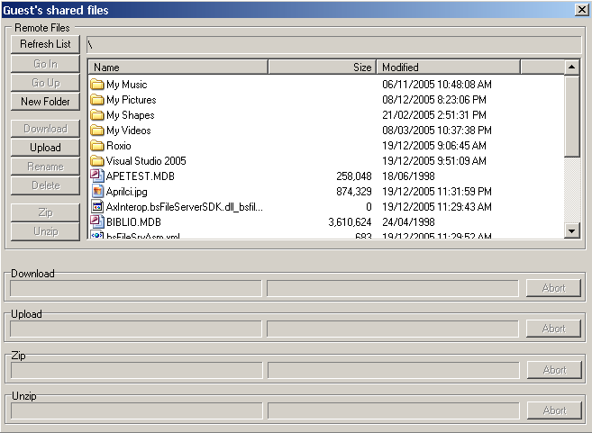Click the Upload button in Remote Files

pos(45,148)
